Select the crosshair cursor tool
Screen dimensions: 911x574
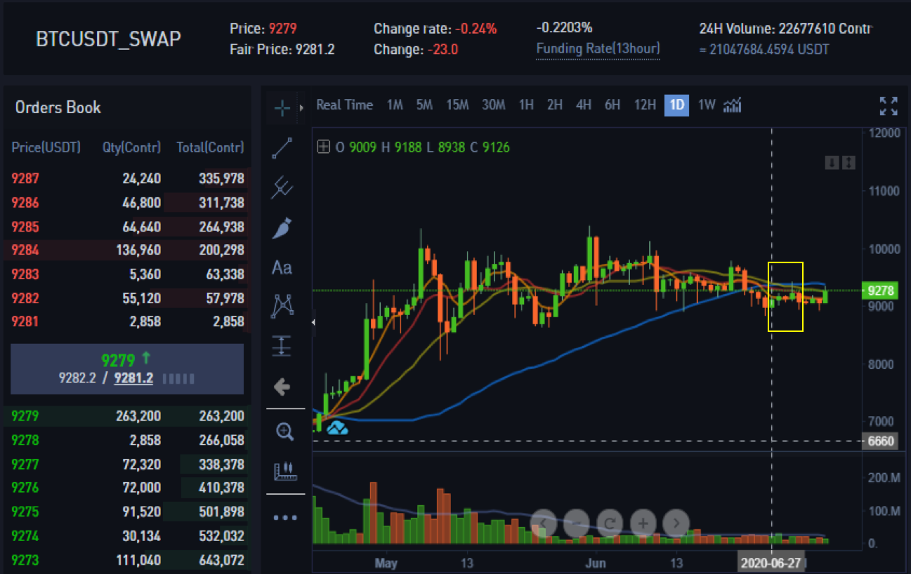coord(282,108)
